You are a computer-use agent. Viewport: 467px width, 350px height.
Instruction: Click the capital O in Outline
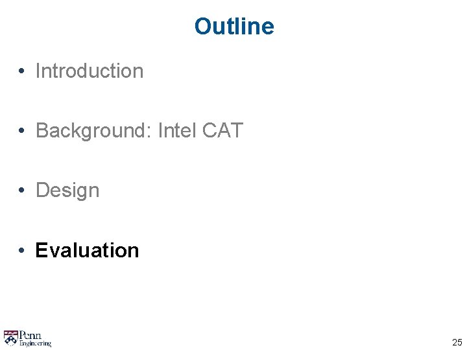(x=203, y=27)
